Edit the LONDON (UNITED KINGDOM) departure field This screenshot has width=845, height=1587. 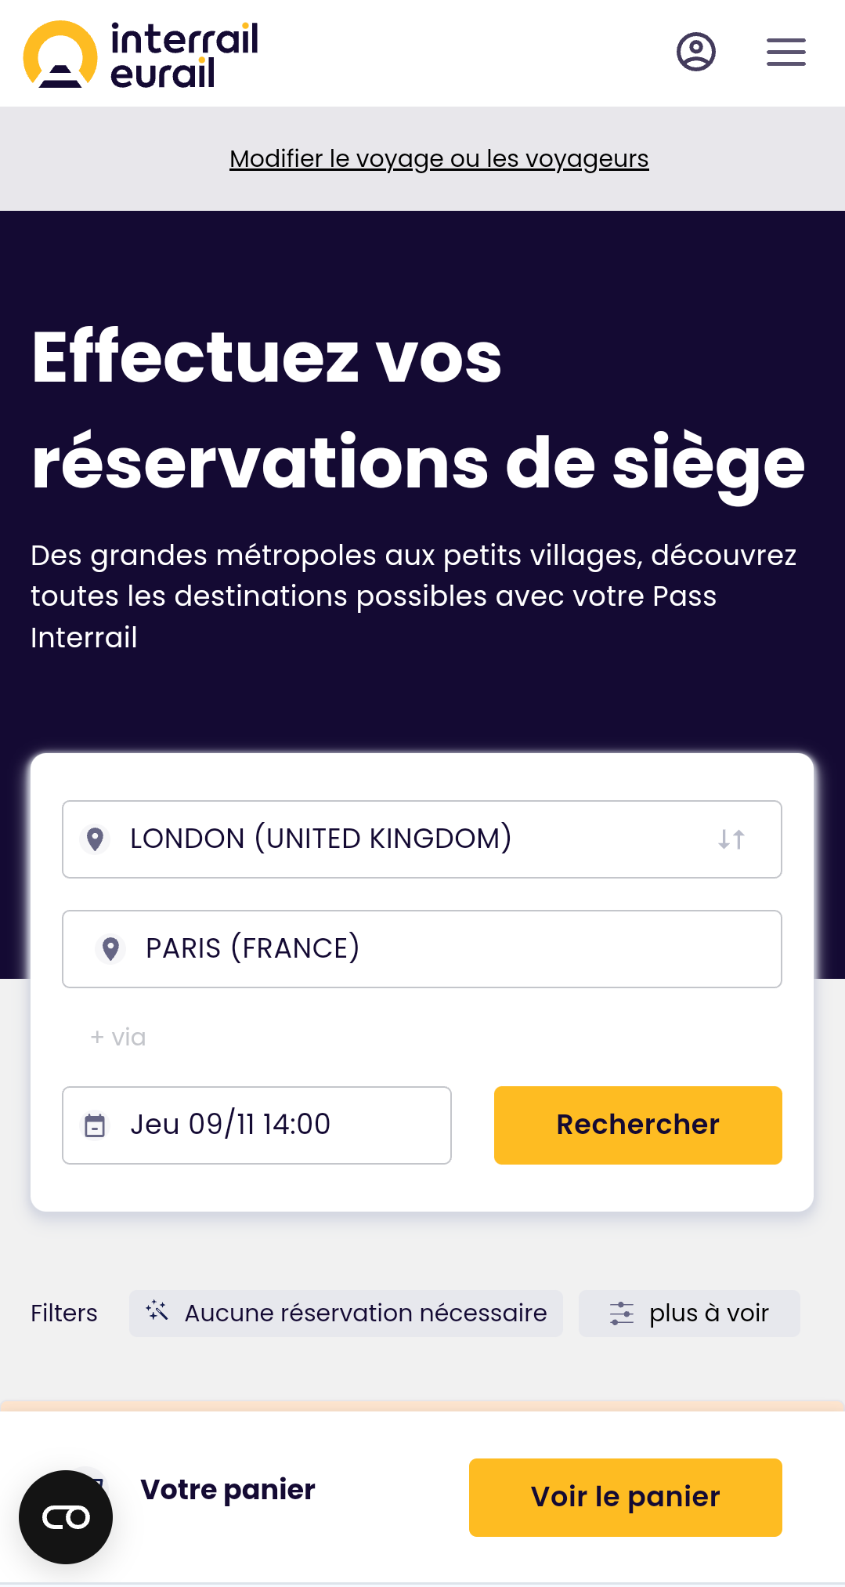tap(392, 839)
